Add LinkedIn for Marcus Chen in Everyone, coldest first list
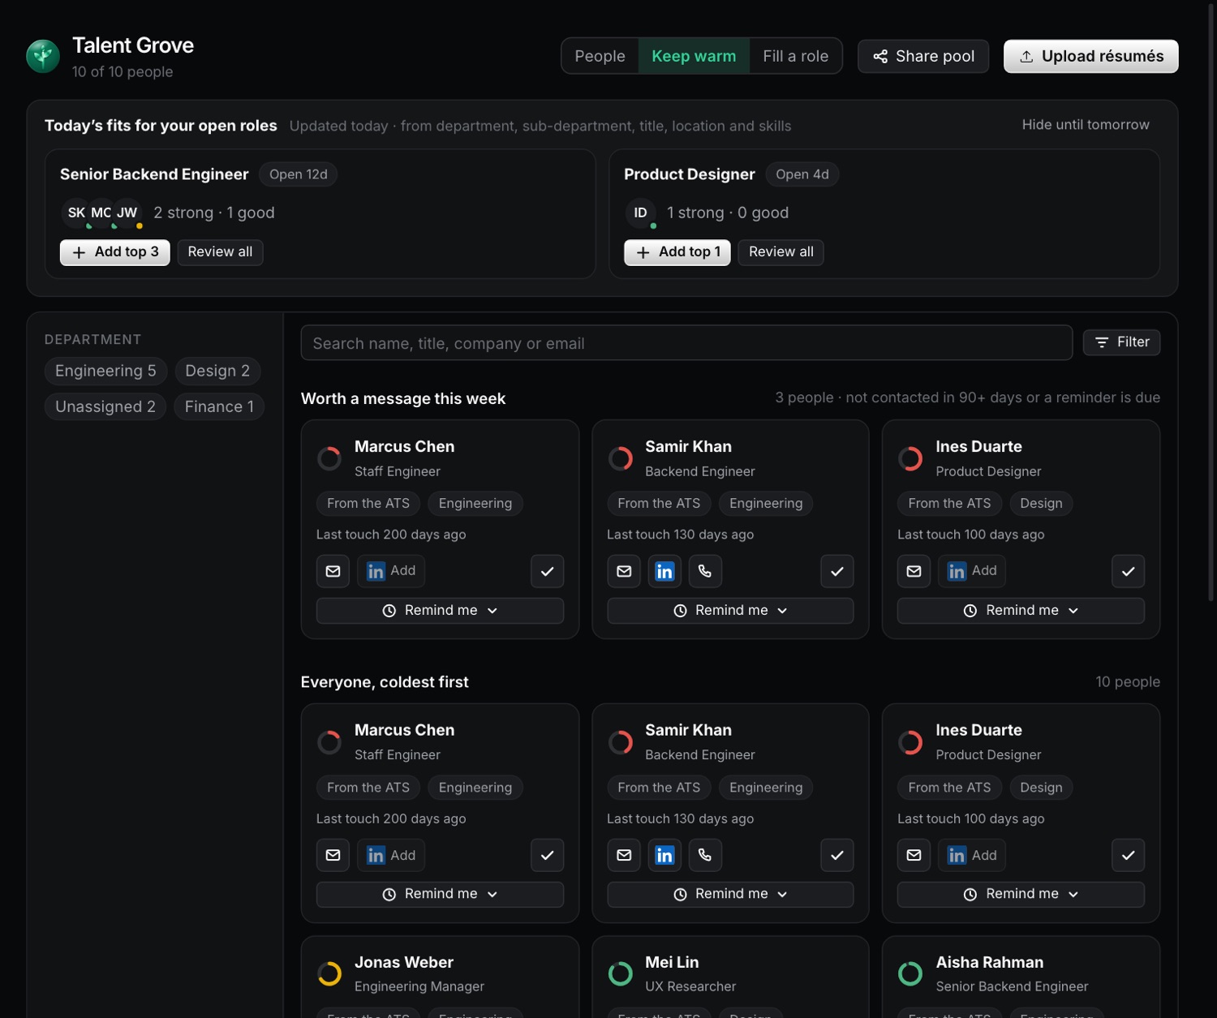The height and width of the screenshot is (1018, 1217). (391, 855)
